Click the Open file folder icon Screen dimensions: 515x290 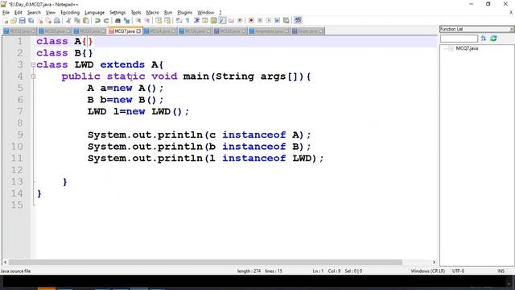[14, 20]
